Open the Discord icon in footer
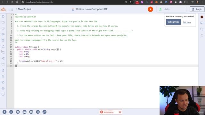Screen dimensions: 205x115 31,112
